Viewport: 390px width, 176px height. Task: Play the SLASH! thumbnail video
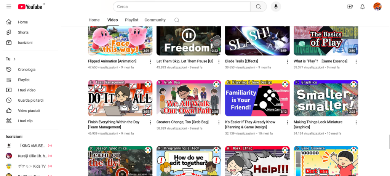click(257, 41)
